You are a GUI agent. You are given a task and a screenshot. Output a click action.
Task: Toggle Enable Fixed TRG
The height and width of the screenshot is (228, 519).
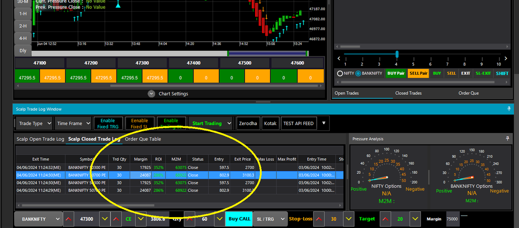108,123
